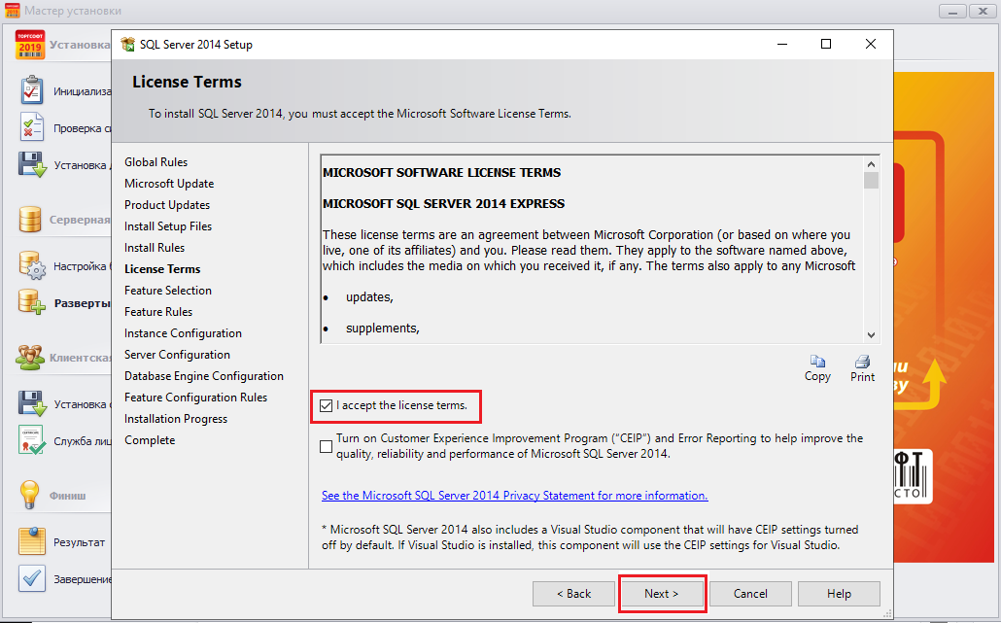Image resolution: width=1001 pixels, height=623 pixels.
Task: Click the Print icon below license text
Action: pos(862,362)
